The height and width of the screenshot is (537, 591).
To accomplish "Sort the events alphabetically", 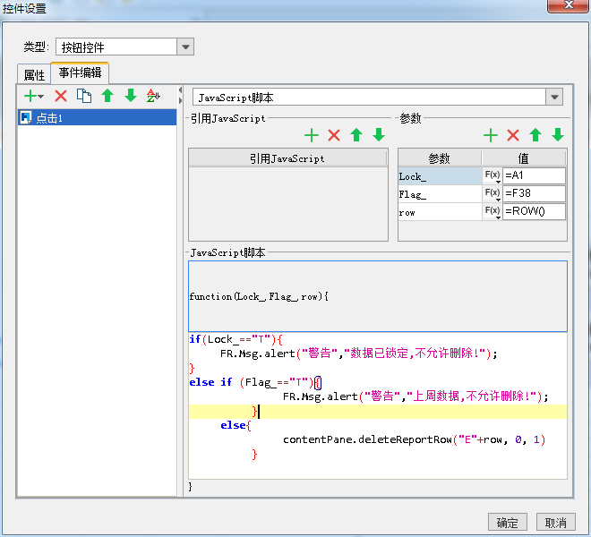I will pyautogui.click(x=153, y=96).
